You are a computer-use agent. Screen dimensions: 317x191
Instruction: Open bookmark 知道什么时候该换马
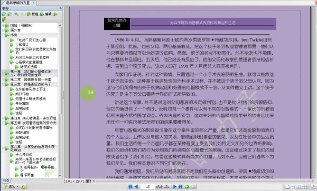(31, 99)
